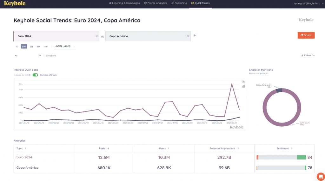Click the 39.6B impressions value
Screen dimensions: 325x181
[224, 168]
